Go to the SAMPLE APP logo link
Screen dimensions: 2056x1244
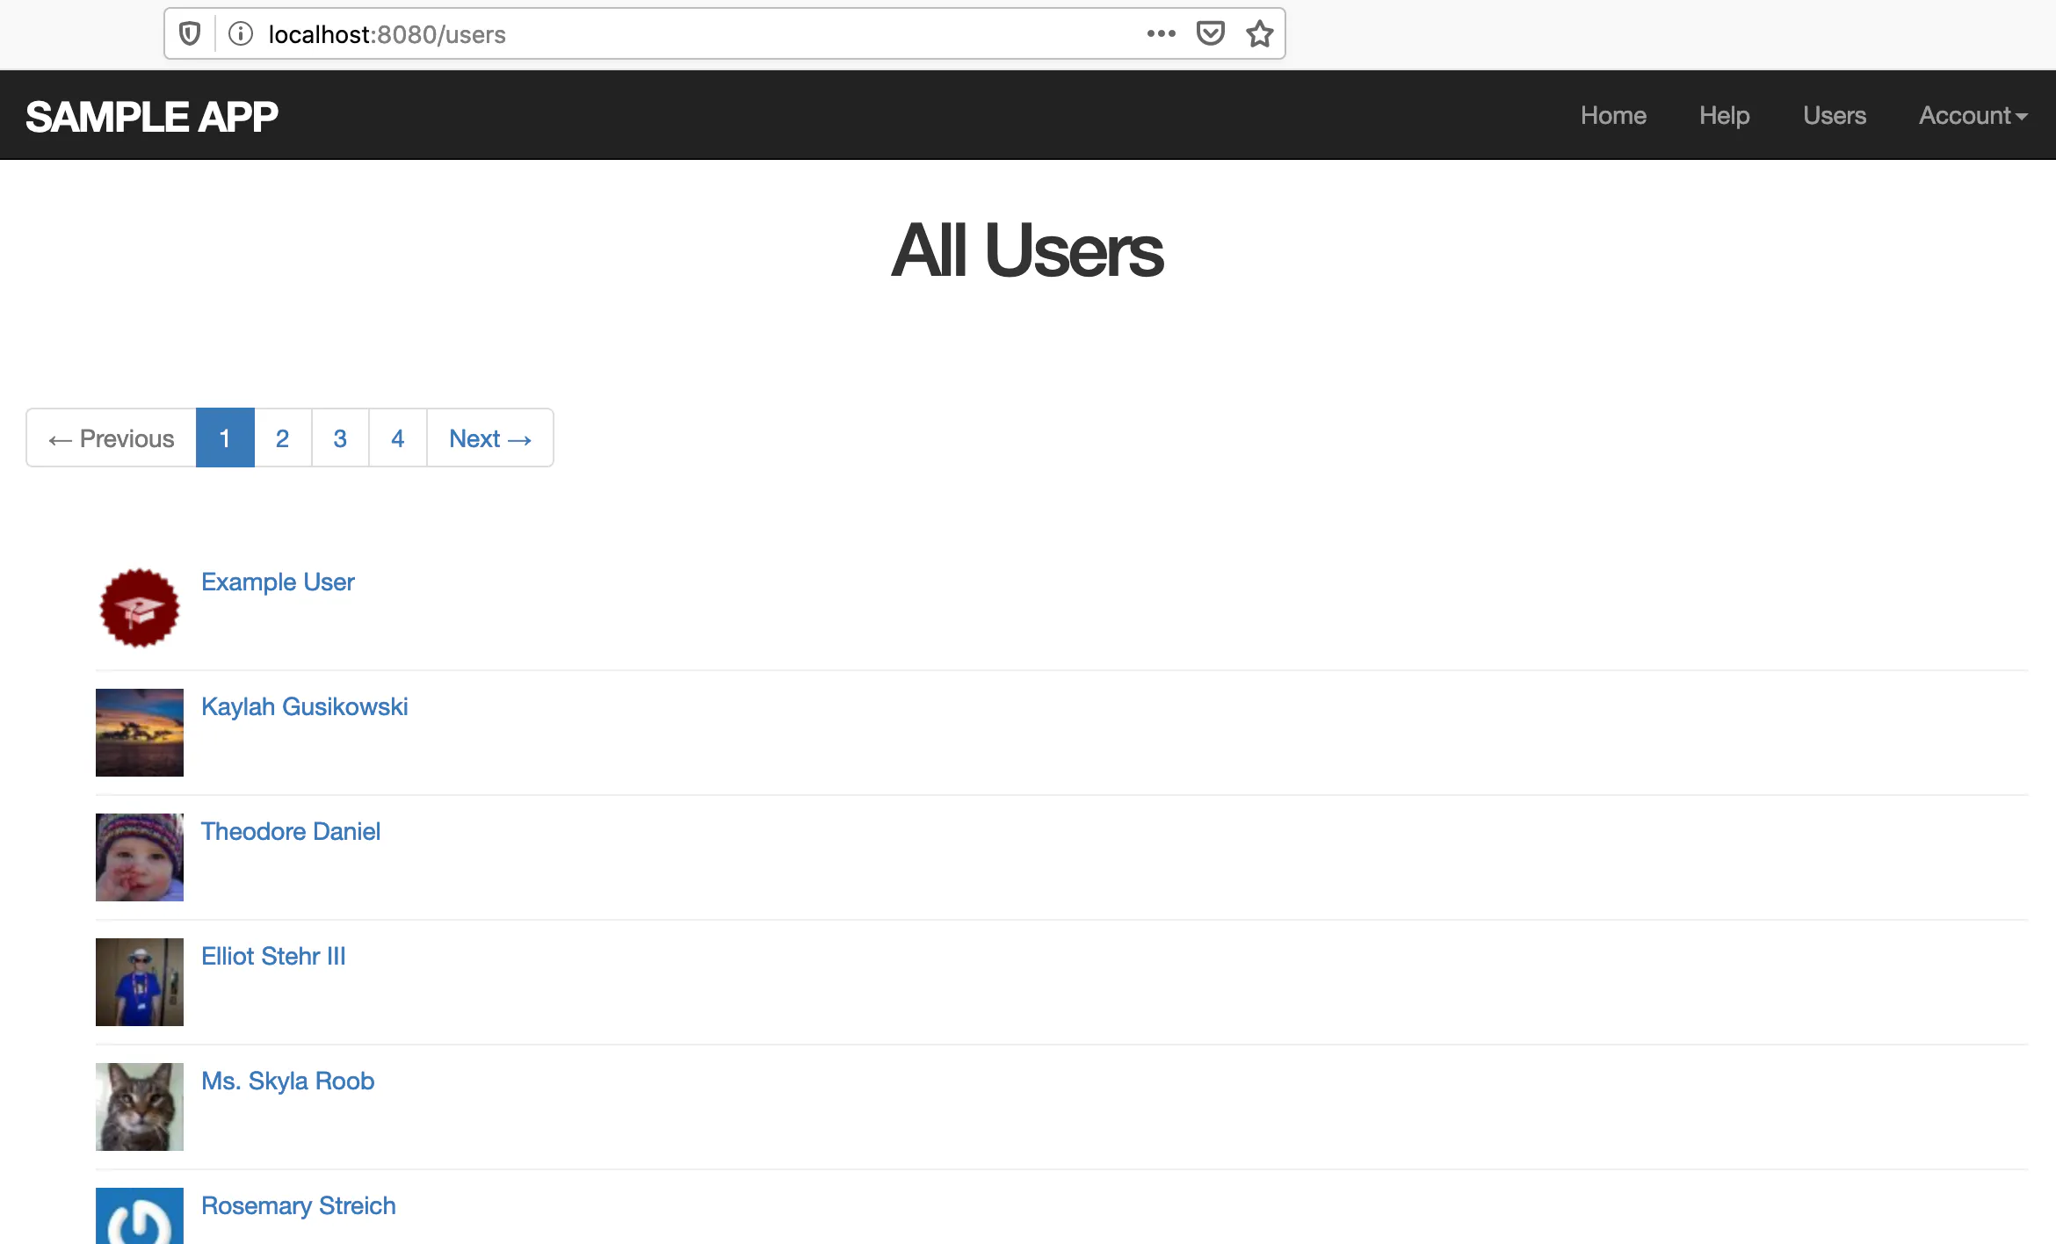coord(152,117)
